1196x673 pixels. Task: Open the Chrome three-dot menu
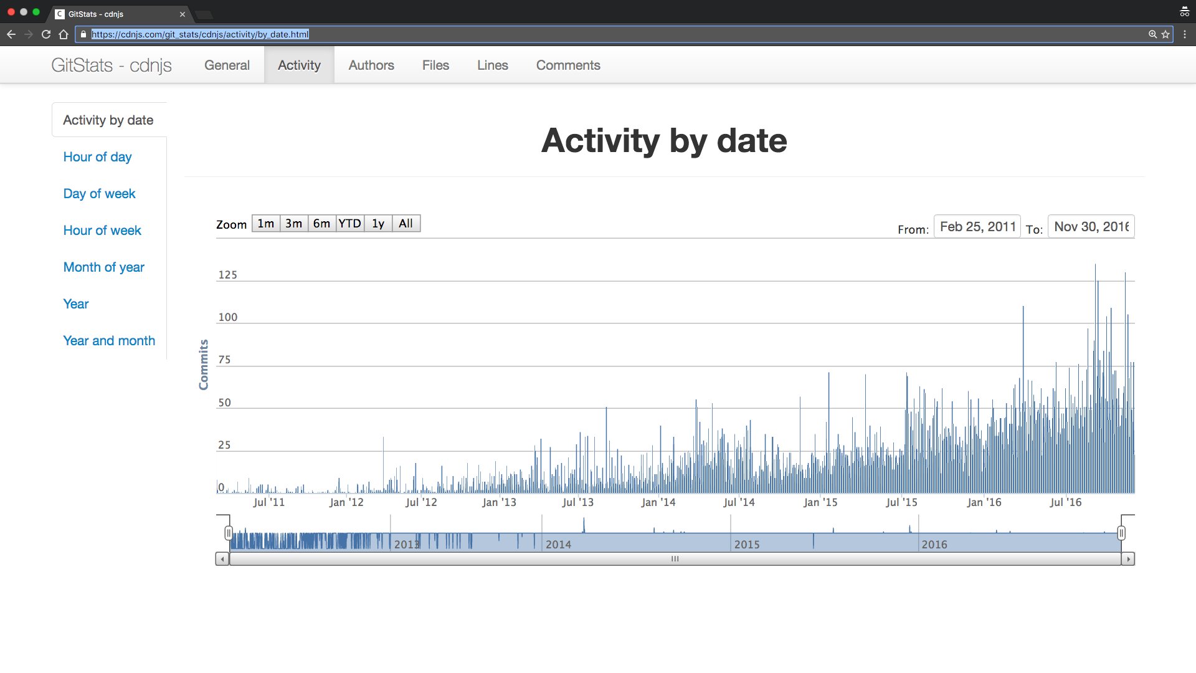click(x=1185, y=34)
